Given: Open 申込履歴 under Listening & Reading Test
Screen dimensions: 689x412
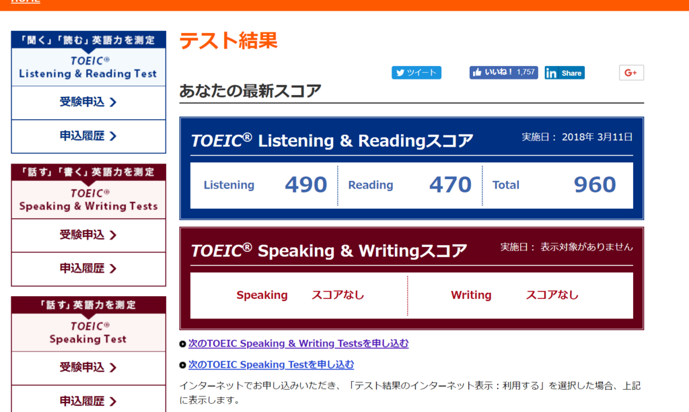Looking at the screenshot, I should pyautogui.click(x=88, y=136).
